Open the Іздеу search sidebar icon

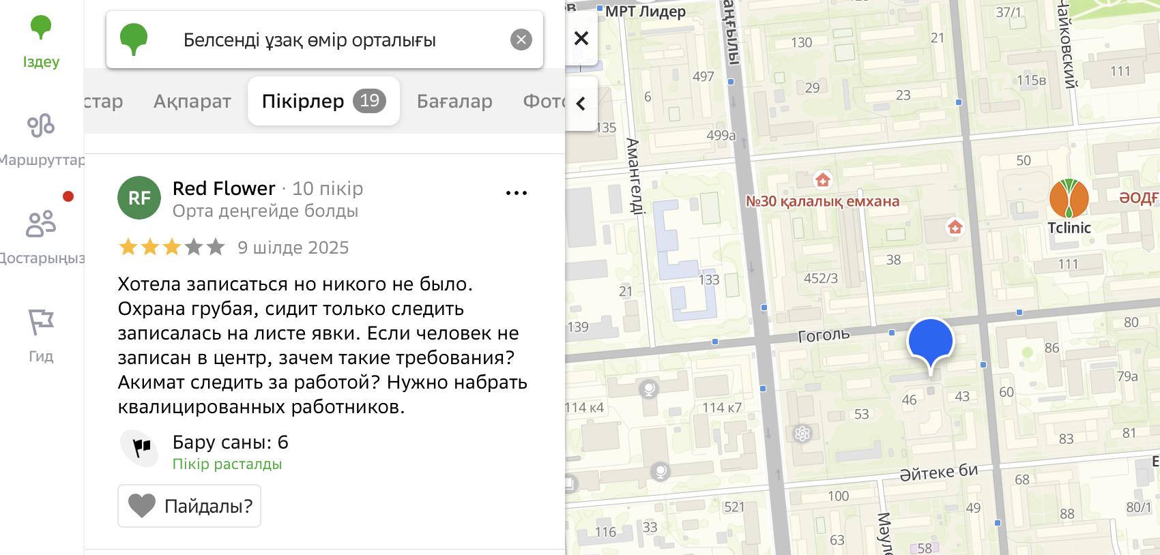41,42
